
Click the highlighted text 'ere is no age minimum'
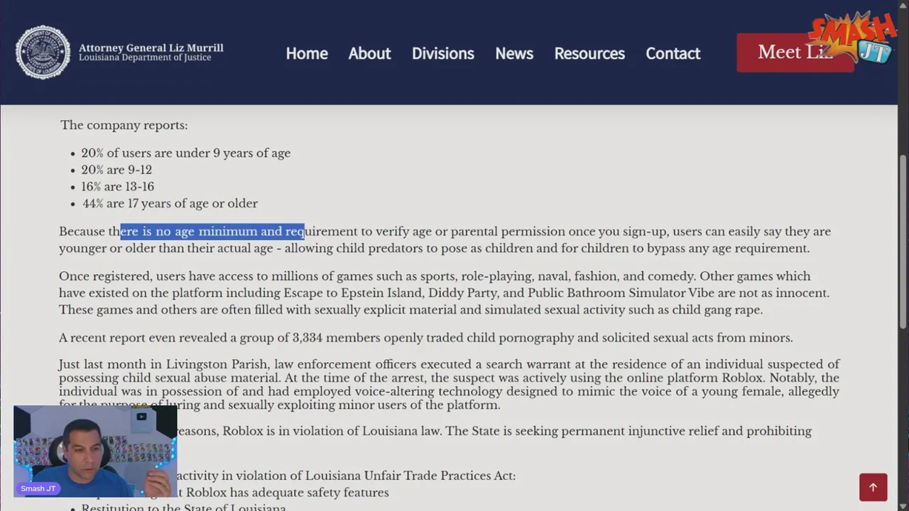pos(189,231)
